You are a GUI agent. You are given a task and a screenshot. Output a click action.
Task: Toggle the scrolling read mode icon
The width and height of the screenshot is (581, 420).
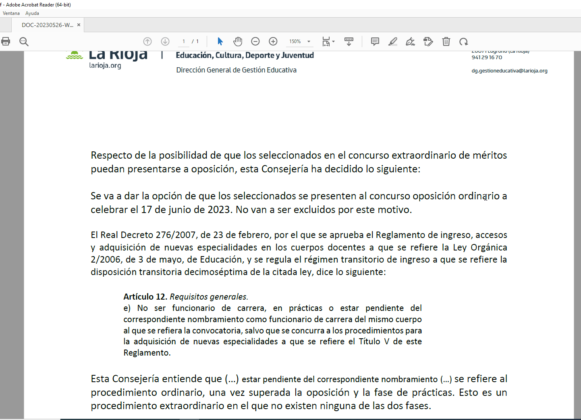pyautogui.click(x=349, y=41)
